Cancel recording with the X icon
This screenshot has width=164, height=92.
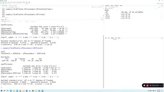[150, 85]
